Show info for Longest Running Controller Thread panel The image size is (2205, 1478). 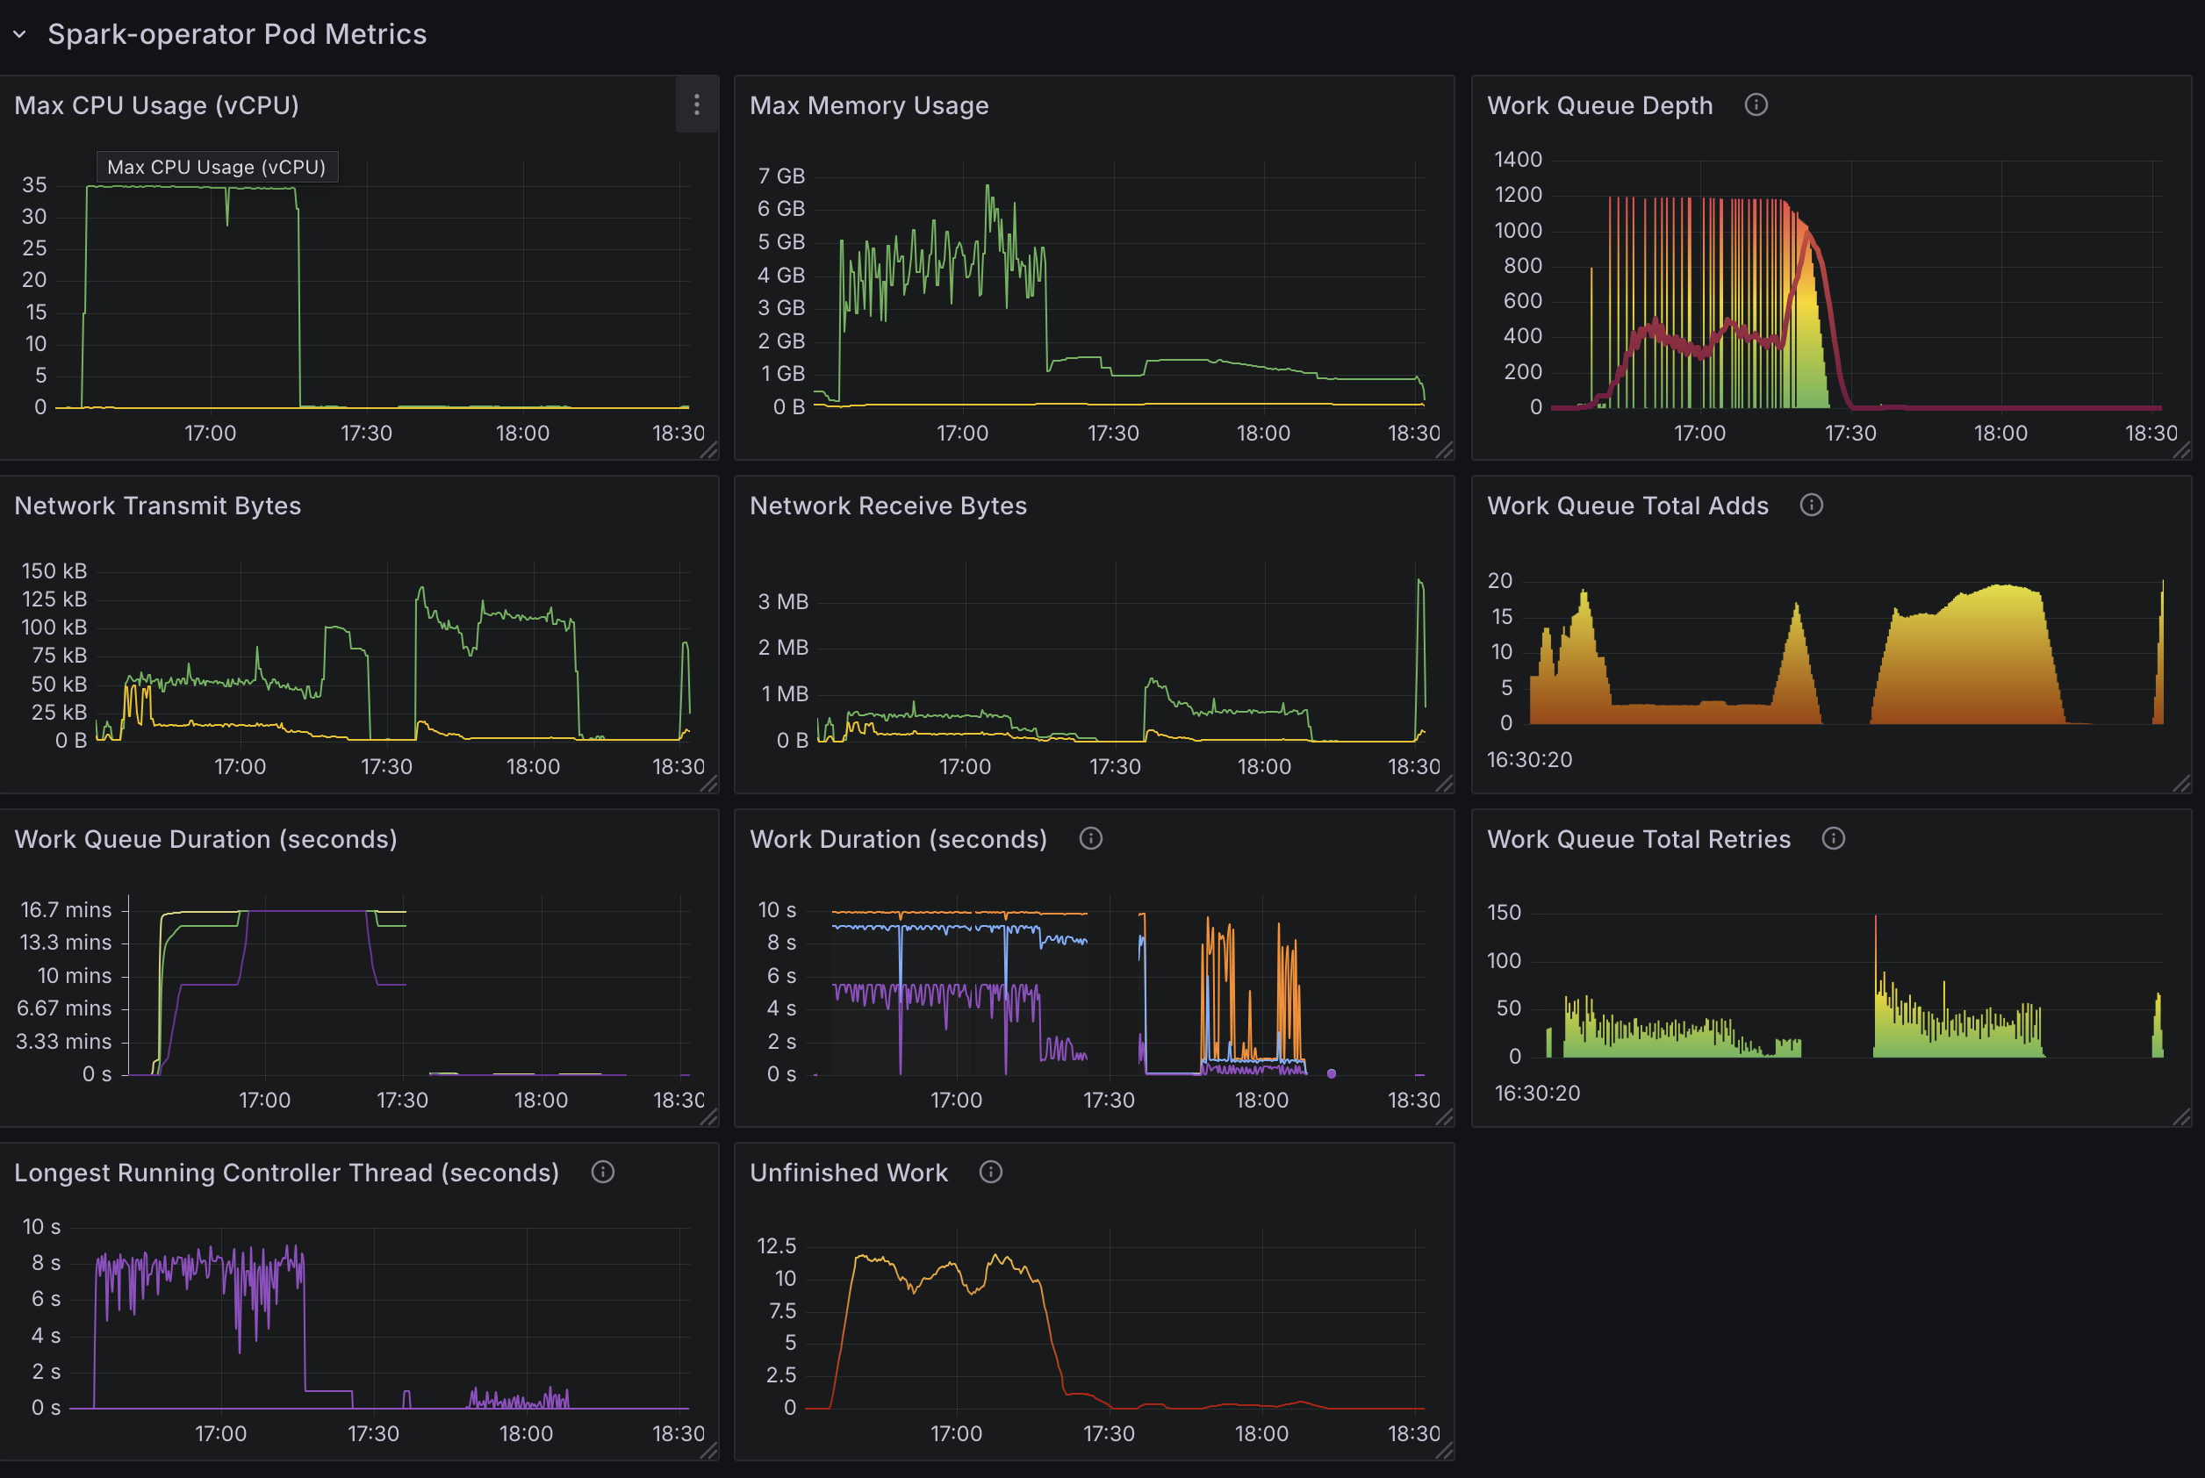(x=602, y=1172)
